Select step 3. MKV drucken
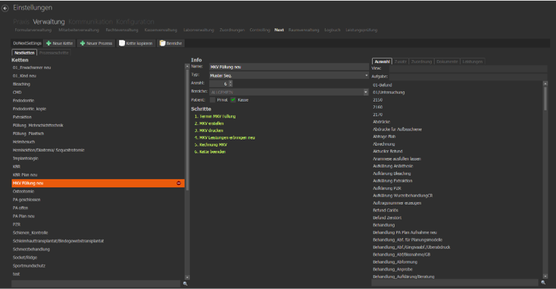 (x=209, y=130)
